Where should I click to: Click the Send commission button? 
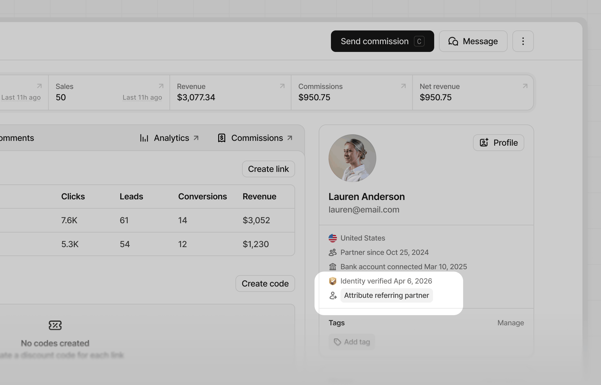382,41
